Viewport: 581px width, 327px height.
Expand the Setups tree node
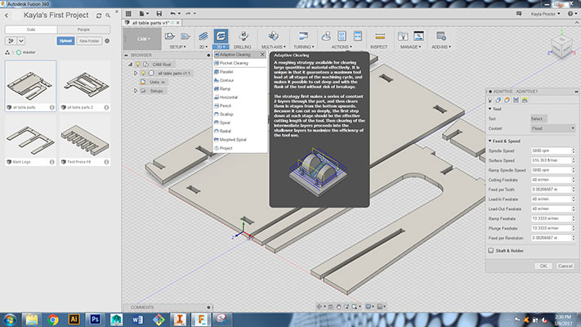[136, 91]
